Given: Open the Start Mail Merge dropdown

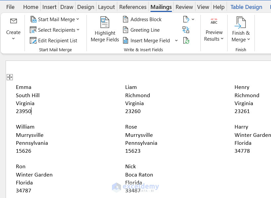Looking at the screenshot, I should click(x=78, y=19).
